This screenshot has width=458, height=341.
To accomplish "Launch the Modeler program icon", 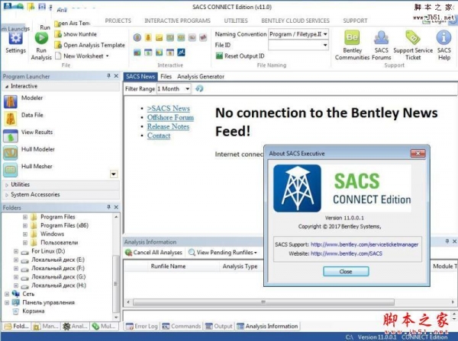I will 11,102.
